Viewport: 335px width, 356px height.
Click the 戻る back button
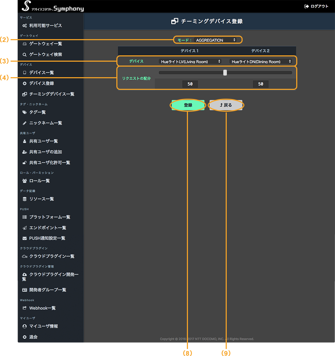pos(226,105)
